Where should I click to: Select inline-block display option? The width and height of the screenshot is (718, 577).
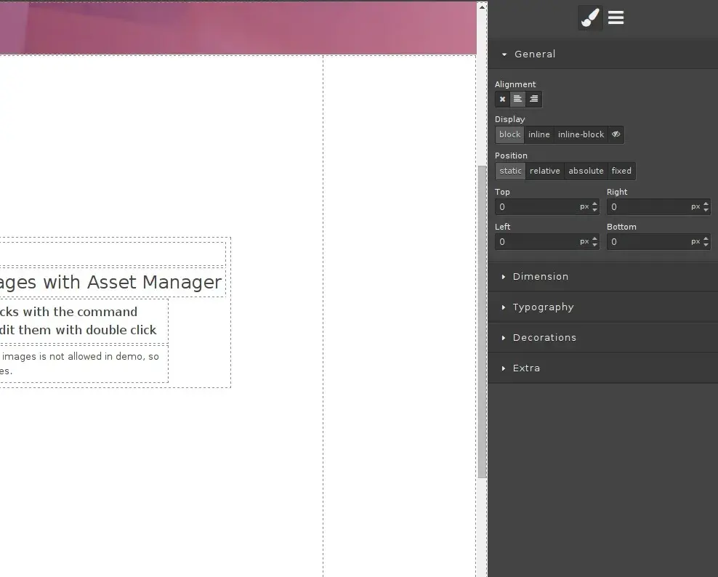[581, 134]
